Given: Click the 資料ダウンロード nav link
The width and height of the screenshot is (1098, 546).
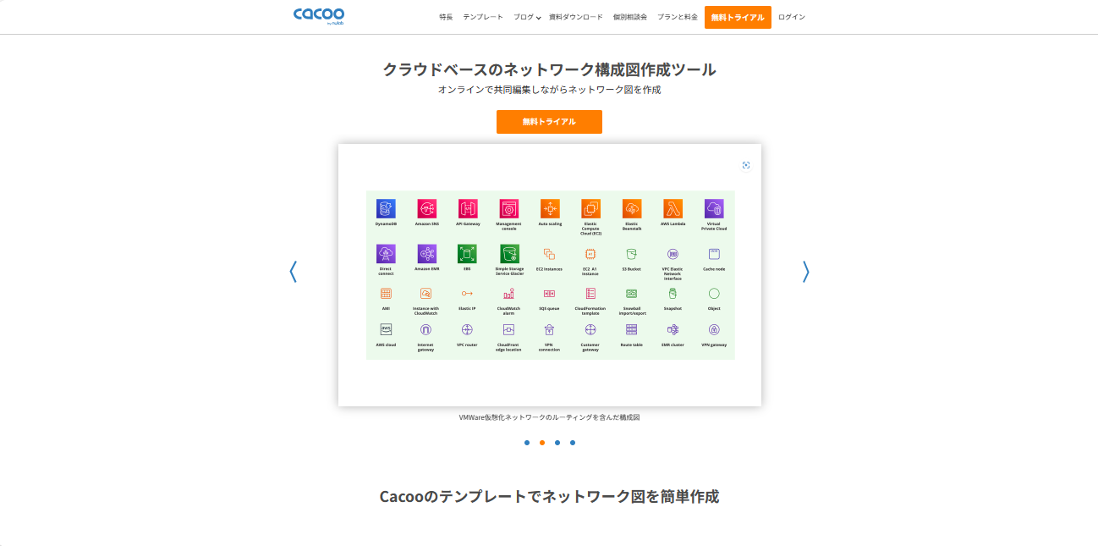Looking at the screenshot, I should (575, 17).
